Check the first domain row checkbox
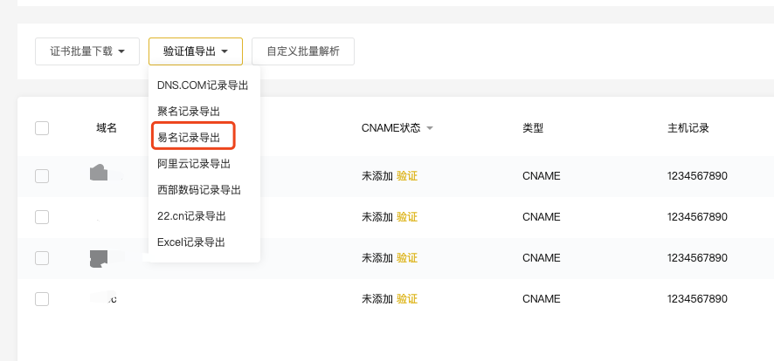Screen dimensions: 774x361 tap(42, 176)
